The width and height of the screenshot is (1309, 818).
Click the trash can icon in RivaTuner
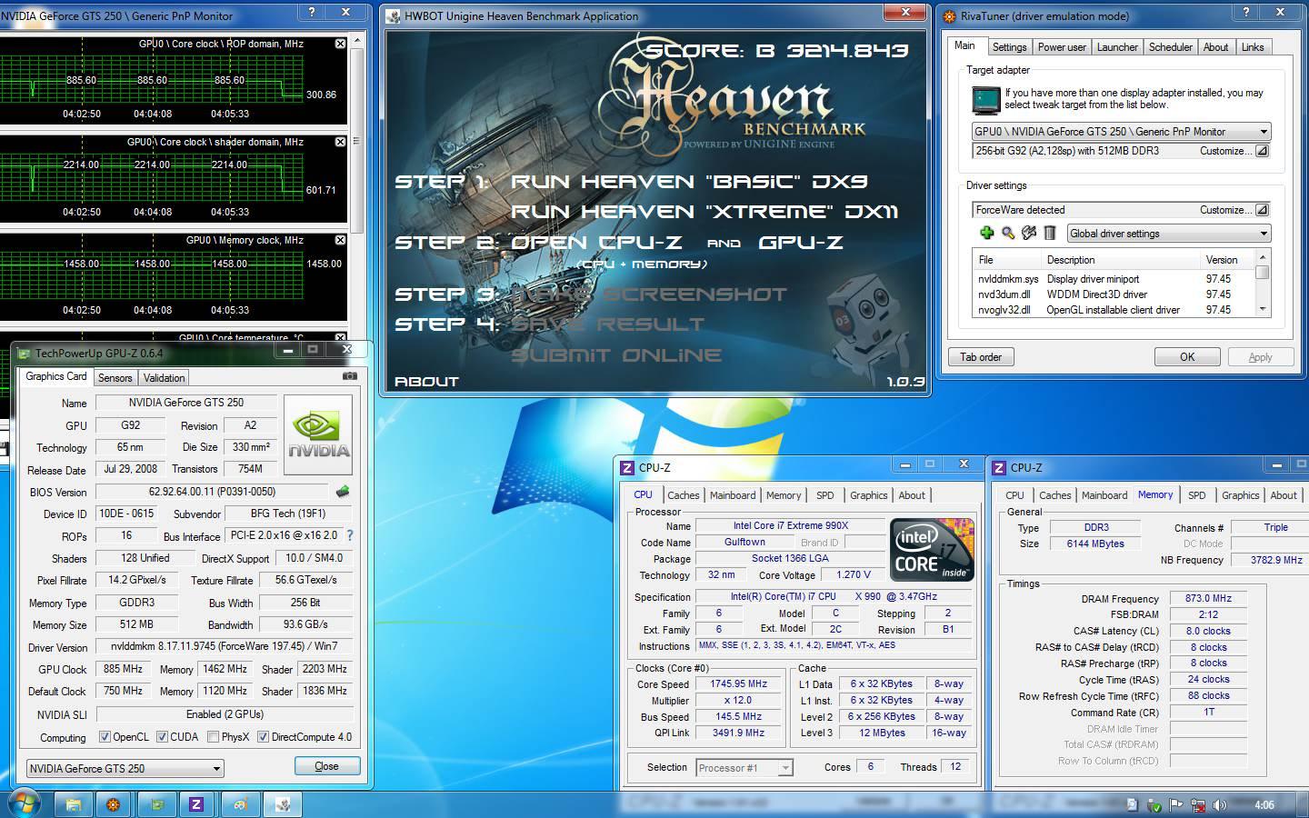pyautogui.click(x=1049, y=234)
